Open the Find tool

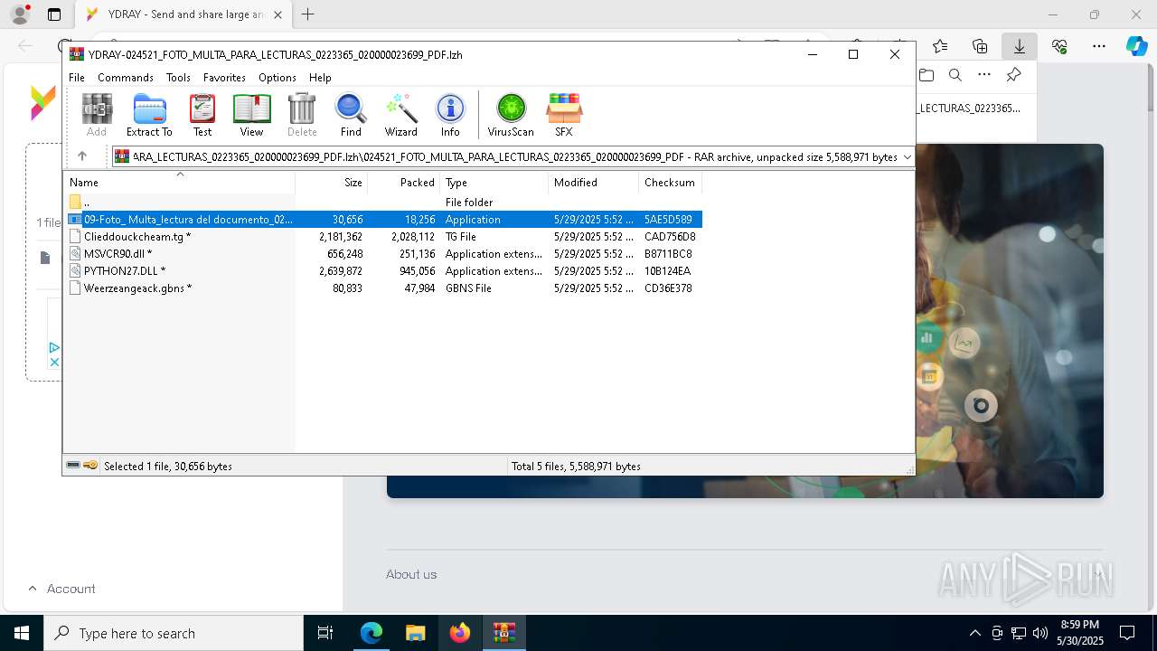pyautogui.click(x=351, y=115)
